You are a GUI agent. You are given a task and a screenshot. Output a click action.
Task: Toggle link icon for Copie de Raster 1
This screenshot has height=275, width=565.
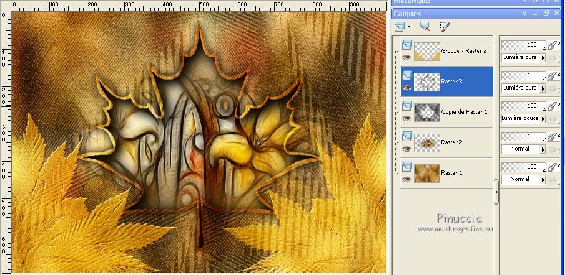(x=551, y=106)
